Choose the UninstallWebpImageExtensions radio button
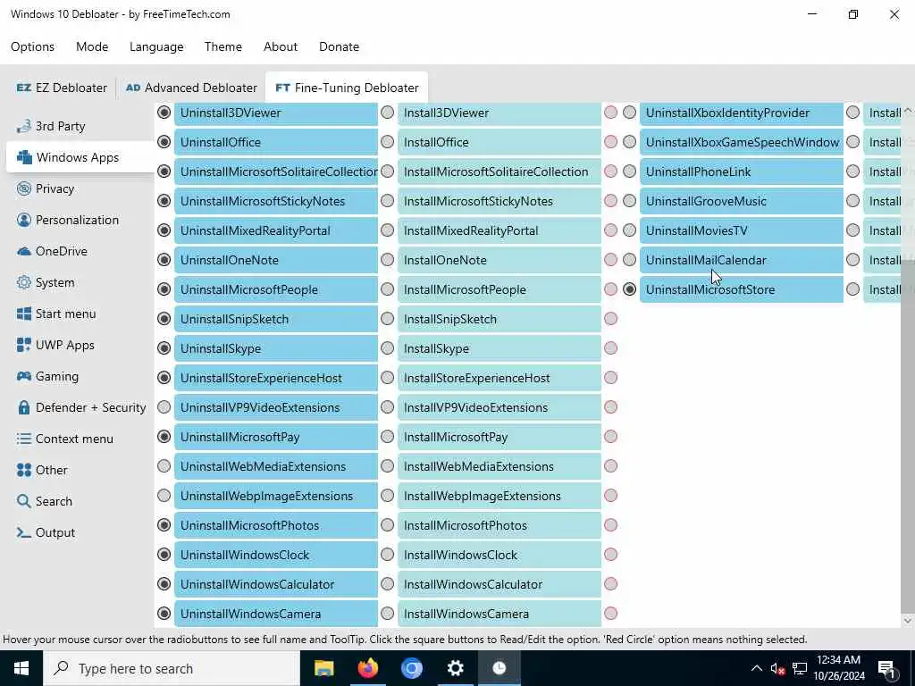Image resolution: width=915 pixels, height=686 pixels. pyautogui.click(x=164, y=495)
